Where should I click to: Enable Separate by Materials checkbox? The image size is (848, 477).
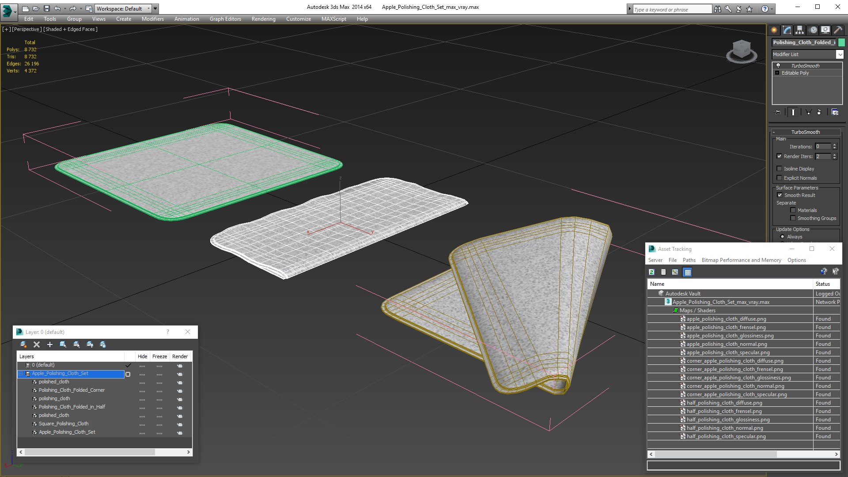click(x=793, y=210)
